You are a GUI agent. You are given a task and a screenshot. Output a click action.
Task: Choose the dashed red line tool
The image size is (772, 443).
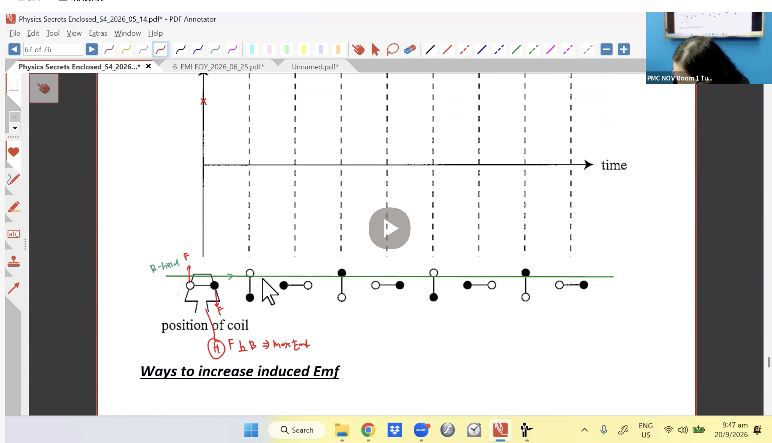tap(464, 49)
